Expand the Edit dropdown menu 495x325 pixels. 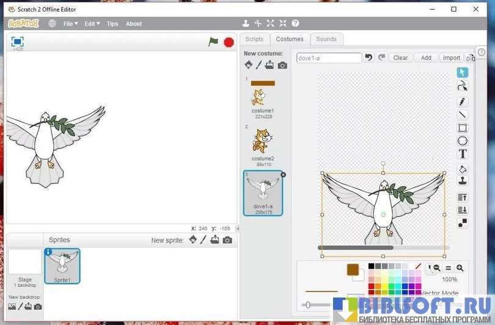(x=93, y=24)
